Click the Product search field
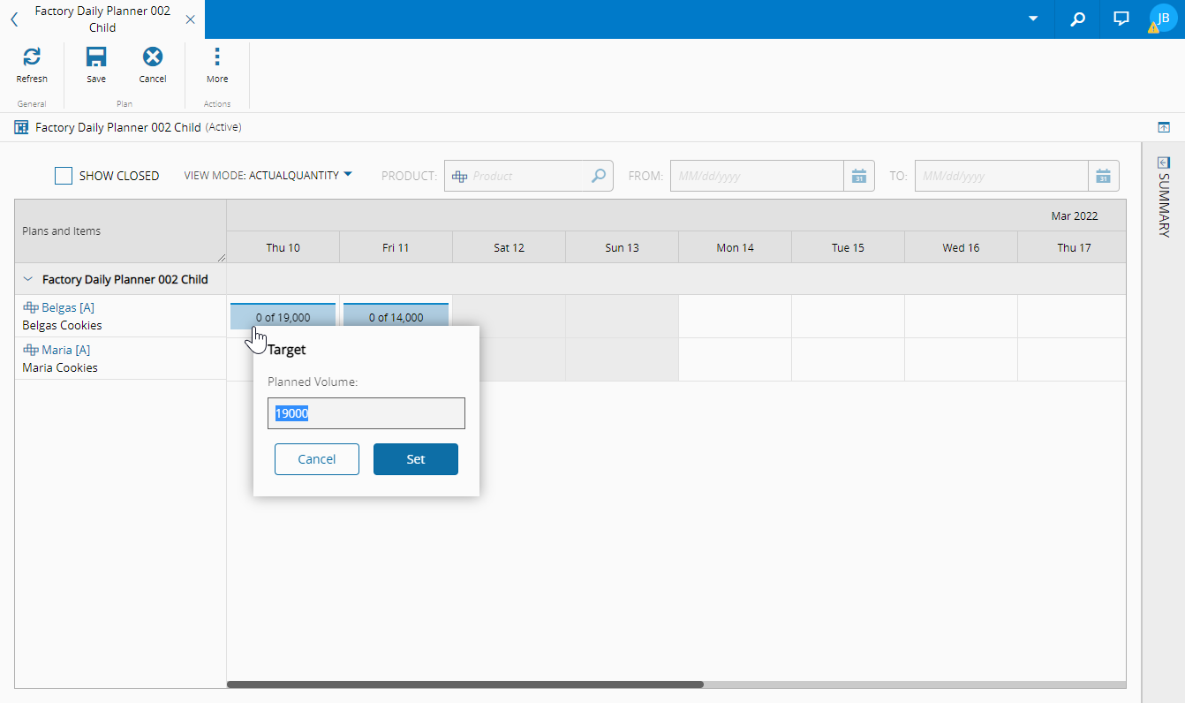 point(528,176)
